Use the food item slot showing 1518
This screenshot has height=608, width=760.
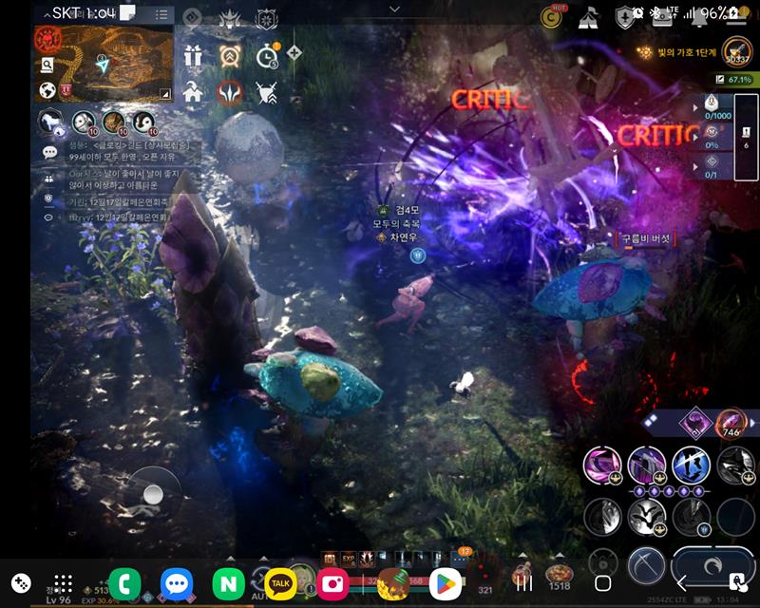(x=559, y=577)
